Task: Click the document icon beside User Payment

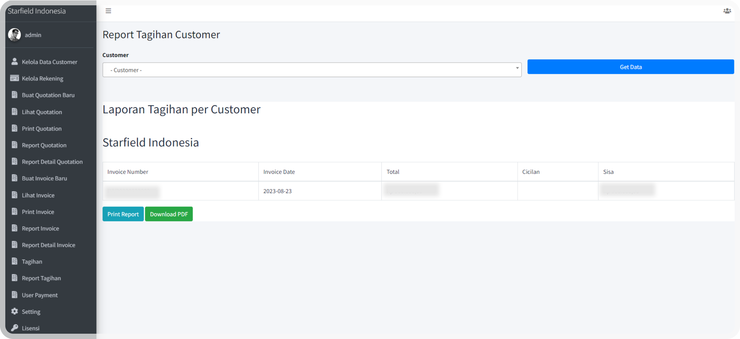Action: (x=15, y=295)
